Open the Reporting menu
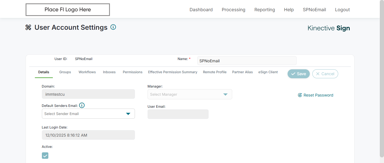The image size is (384, 163). (x=265, y=10)
